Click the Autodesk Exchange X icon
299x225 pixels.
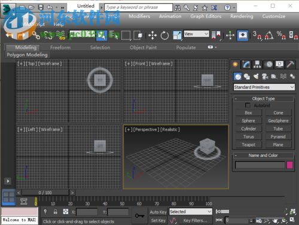pyautogui.click(x=214, y=8)
